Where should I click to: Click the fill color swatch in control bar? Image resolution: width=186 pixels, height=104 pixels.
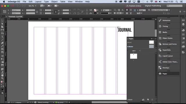[95, 10]
